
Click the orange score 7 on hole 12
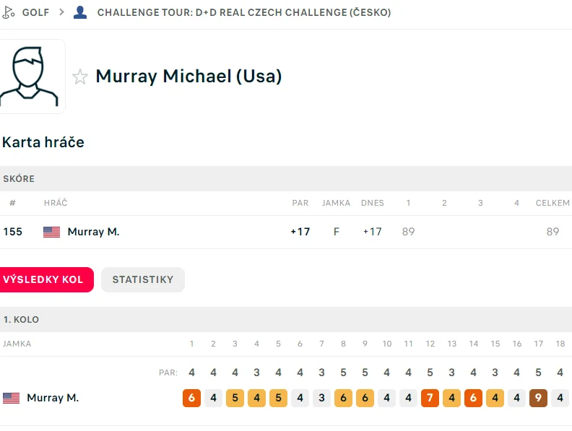430,398
